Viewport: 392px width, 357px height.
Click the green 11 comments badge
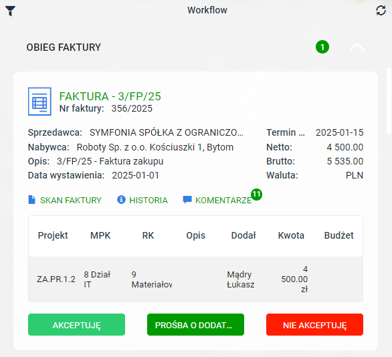point(256,195)
